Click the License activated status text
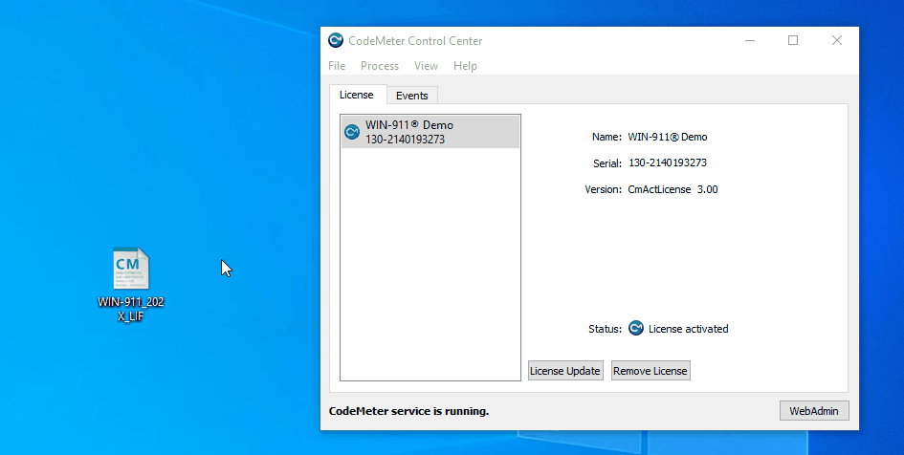The height and width of the screenshot is (455, 904). click(689, 329)
